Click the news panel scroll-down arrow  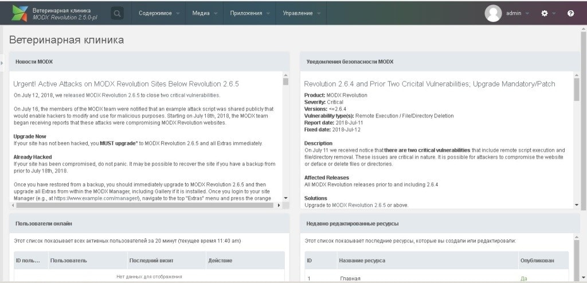tap(285, 198)
